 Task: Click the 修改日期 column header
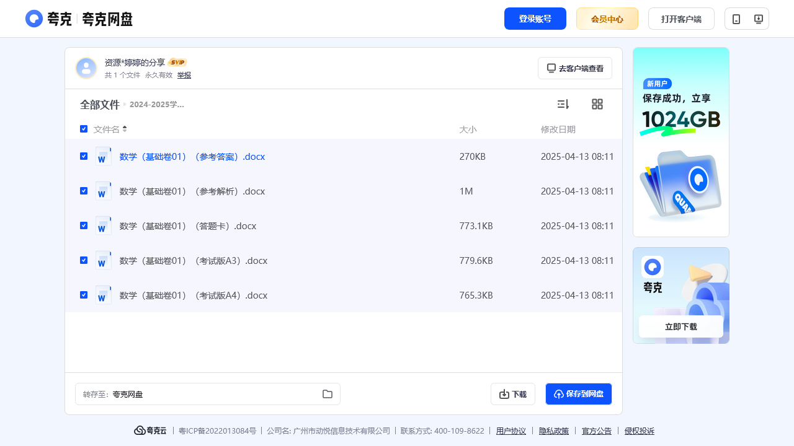[x=558, y=129]
